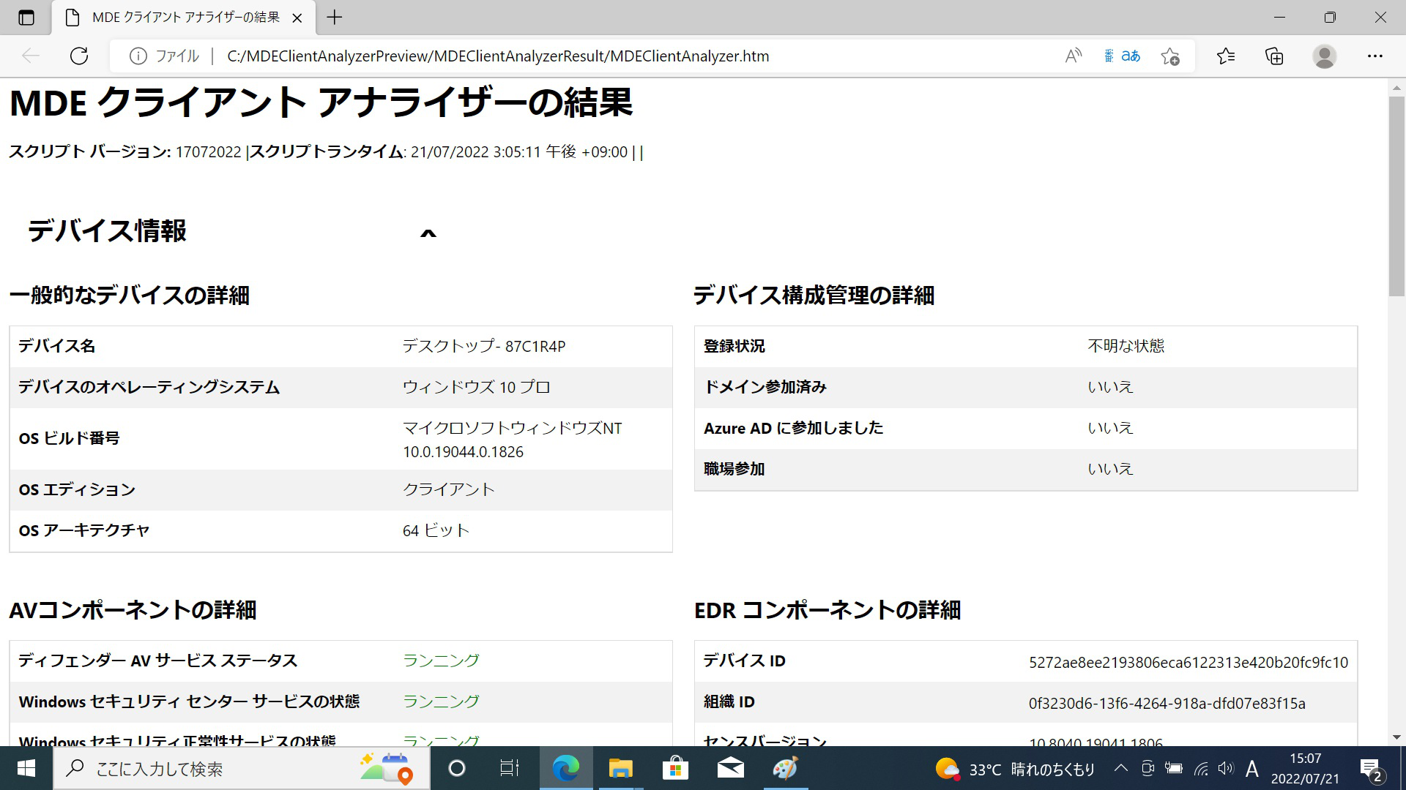Add this page to favorites
The image size is (1406, 790).
(1170, 56)
